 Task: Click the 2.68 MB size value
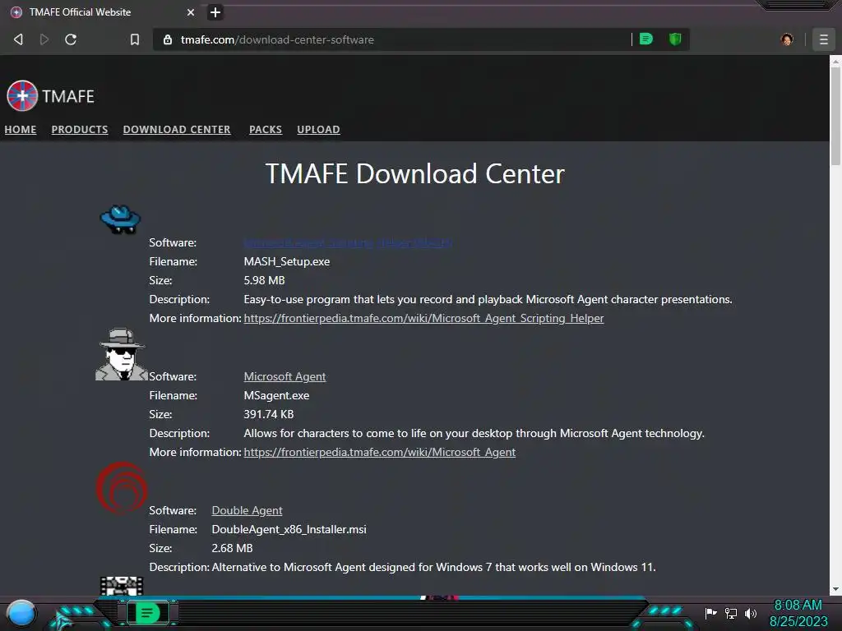(232, 548)
